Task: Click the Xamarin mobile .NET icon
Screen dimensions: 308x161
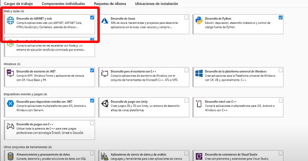Action: (10, 103)
